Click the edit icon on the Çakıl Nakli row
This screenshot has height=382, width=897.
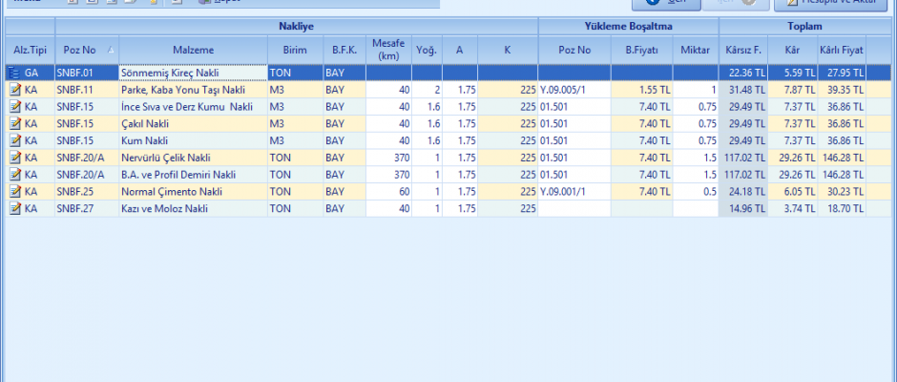[14, 124]
